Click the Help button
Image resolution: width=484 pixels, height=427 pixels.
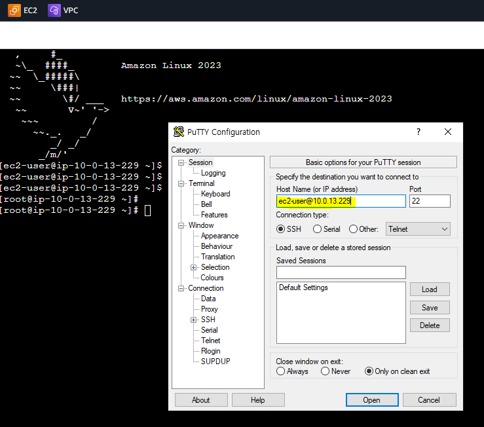point(258,400)
